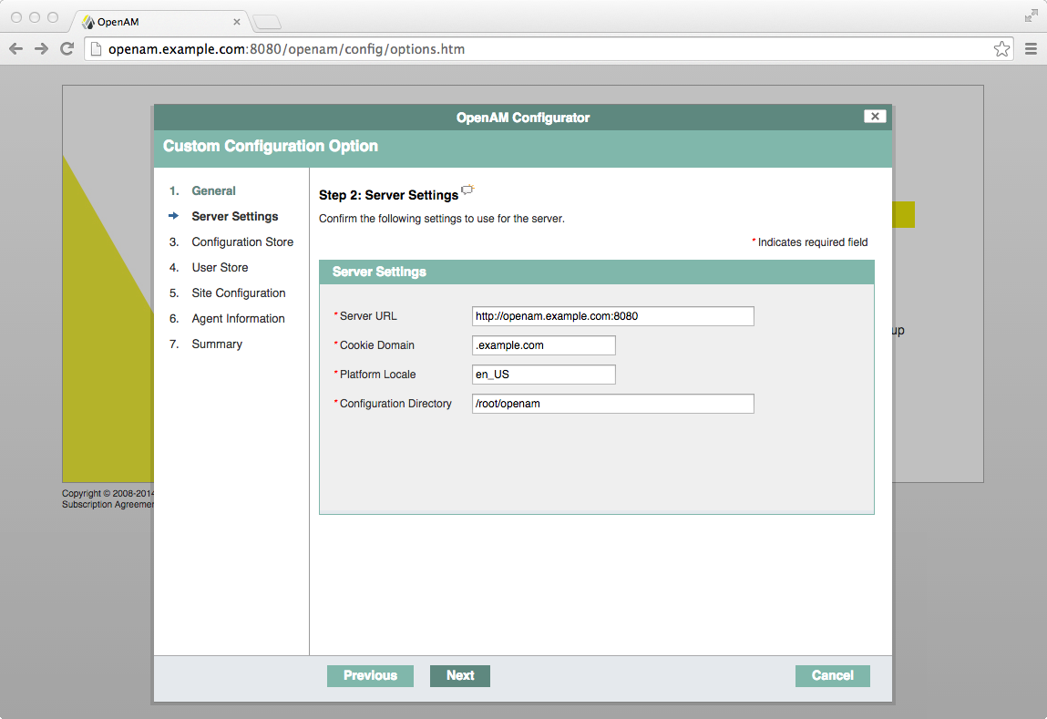Select Summary step
The image size is (1047, 719).
click(x=217, y=344)
